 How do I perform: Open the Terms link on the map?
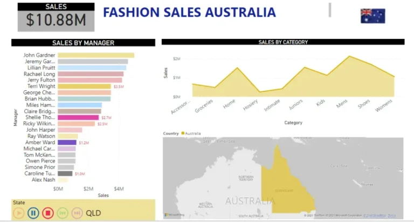coord(392,215)
